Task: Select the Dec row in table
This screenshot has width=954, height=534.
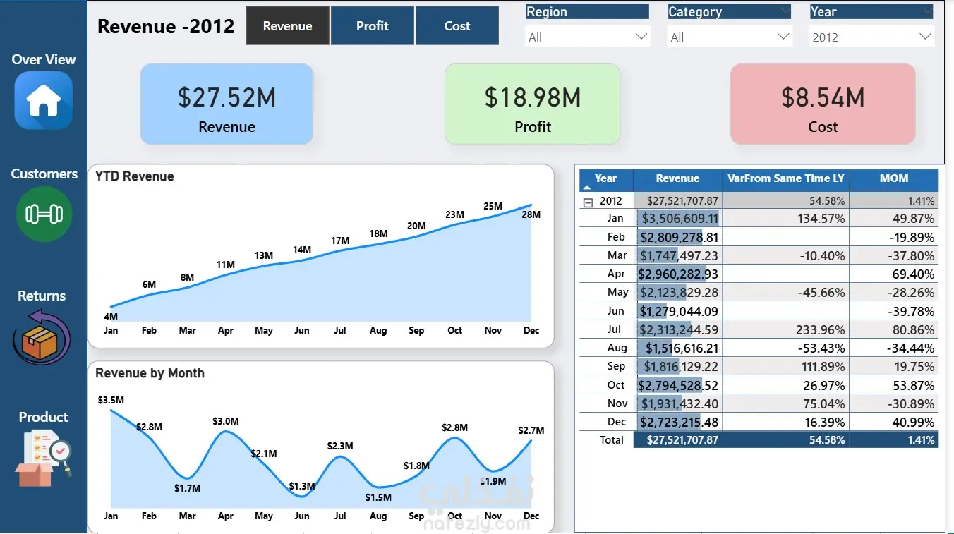Action: (759, 422)
